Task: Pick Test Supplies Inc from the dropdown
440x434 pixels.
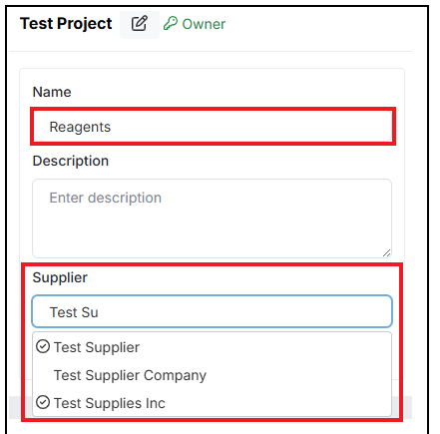Action: tap(212, 403)
